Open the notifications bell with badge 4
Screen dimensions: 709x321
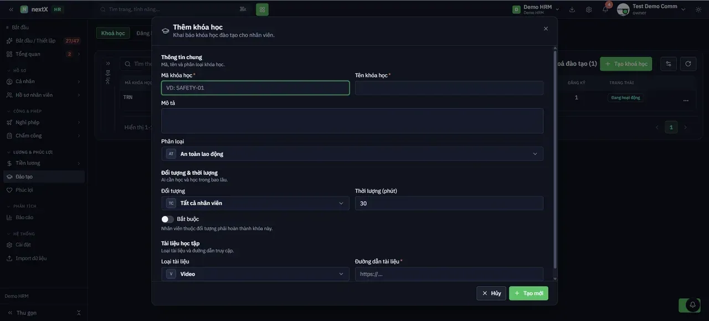(x=605, y=9)
